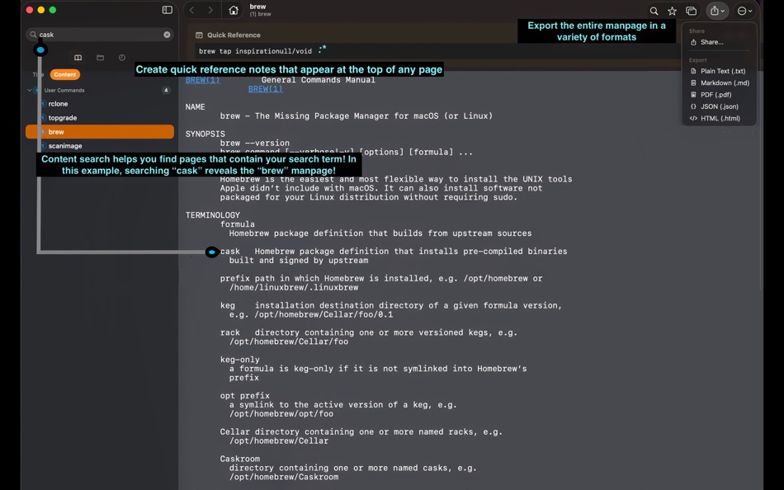The height and width of the screenshot is (490, 784).
Task: Switch to the folder view in sidebar
Action: click(101, 57)
